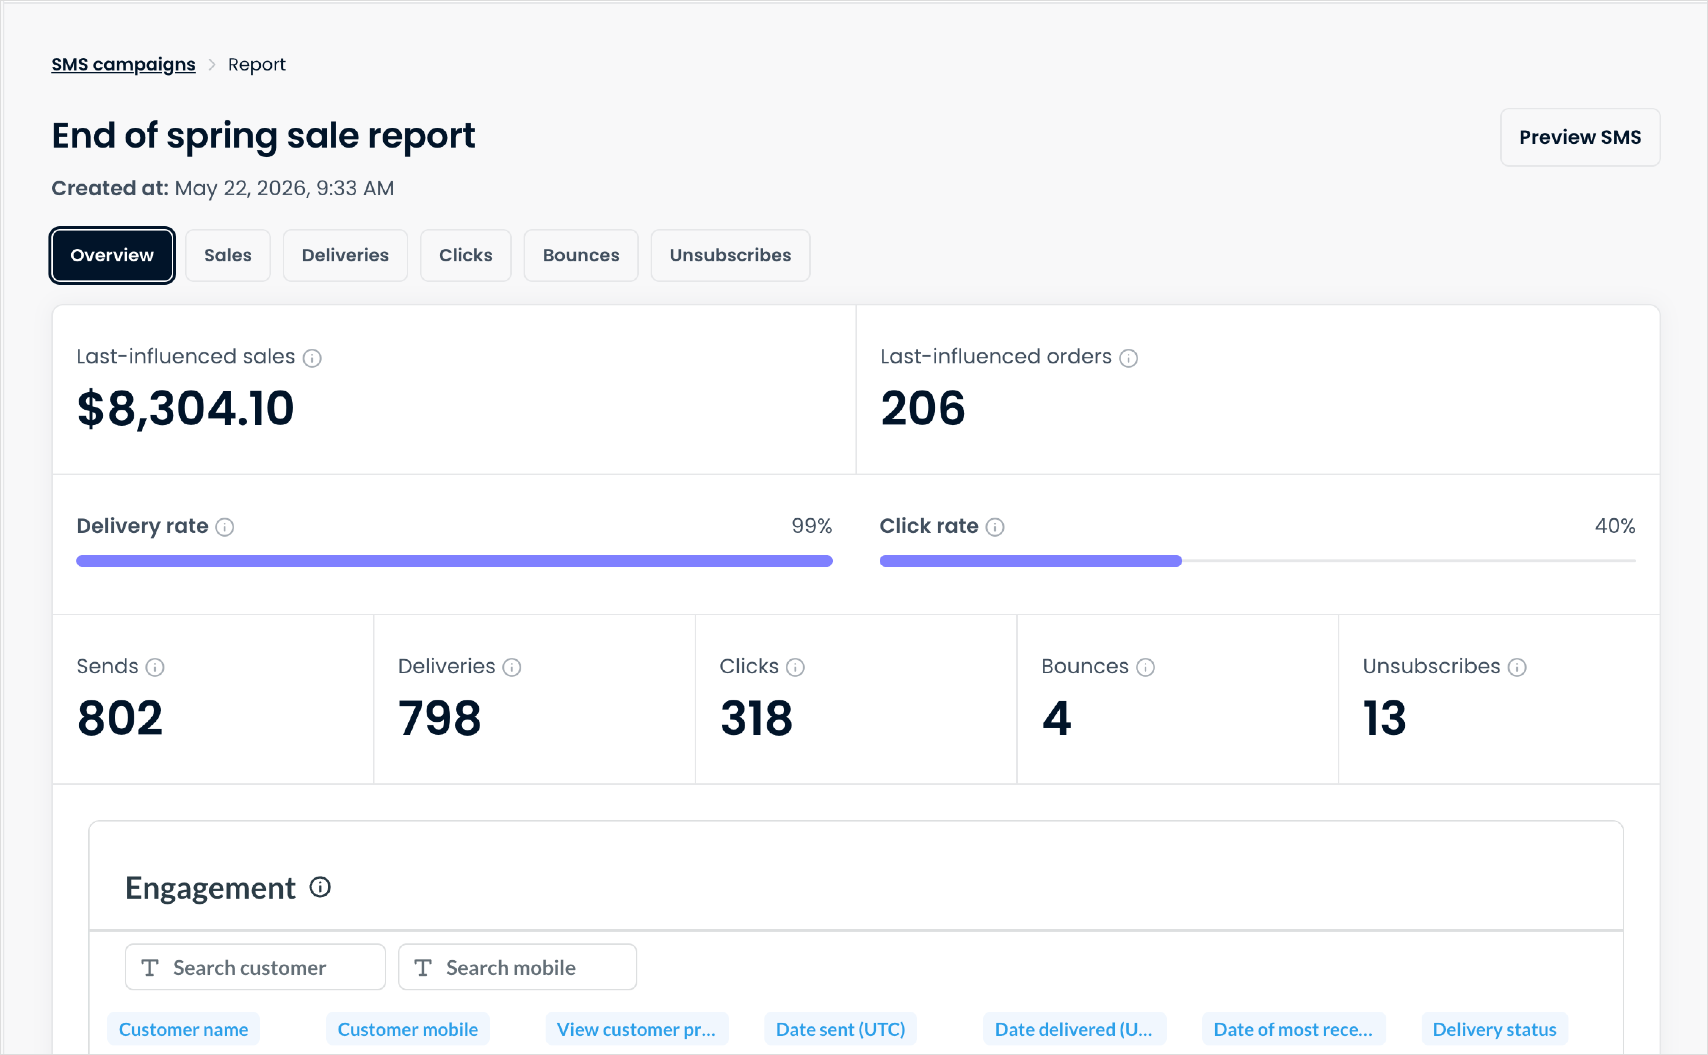Click the info icon next to Clicks metric
This screenshot has width=1708, height=1055.
795,668
